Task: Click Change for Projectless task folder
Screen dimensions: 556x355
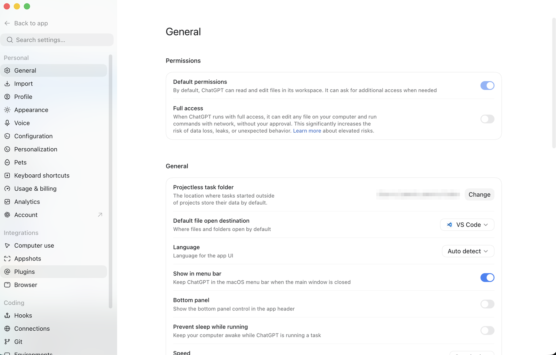Action: tap(479, 195)
